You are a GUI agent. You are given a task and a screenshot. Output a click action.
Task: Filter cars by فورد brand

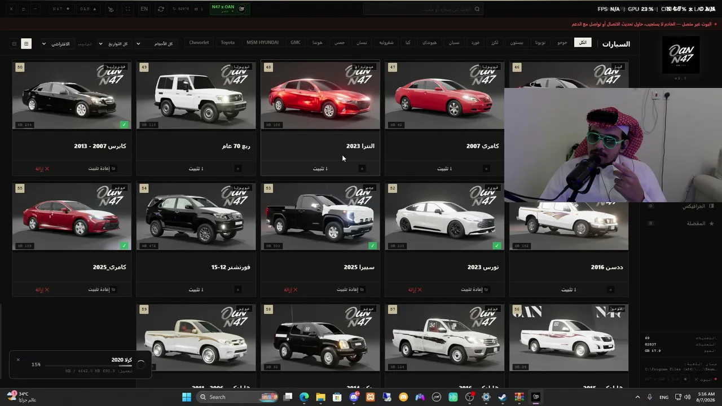[476, 43]
